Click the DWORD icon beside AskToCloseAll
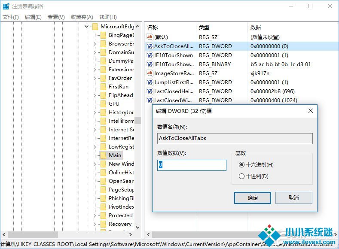339x249 pixels. tap(150, 46)
